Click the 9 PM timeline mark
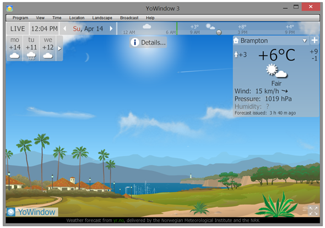Viewport: 325px width, 228px height. pyautogui.click(x=290, y=32)
